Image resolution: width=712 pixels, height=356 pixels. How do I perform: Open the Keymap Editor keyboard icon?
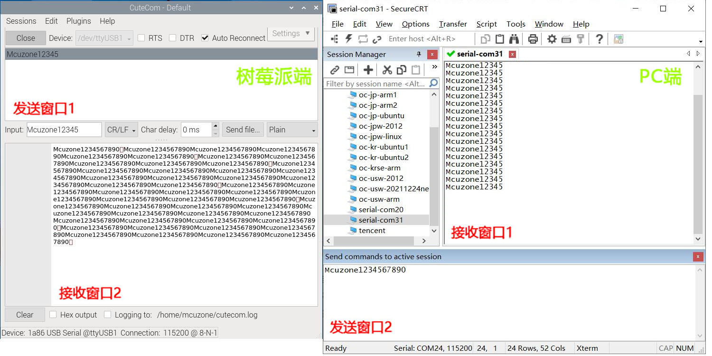pyautogui.click(x=566, y=39)
